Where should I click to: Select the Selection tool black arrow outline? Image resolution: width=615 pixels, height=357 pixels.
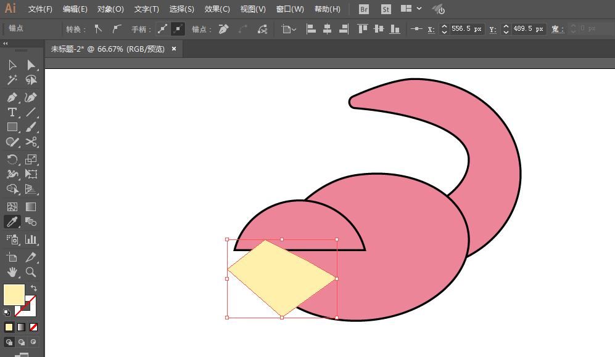(x=12, y=65)
